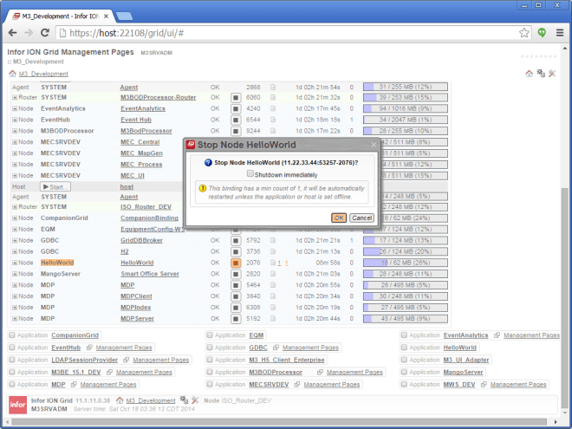572x429 pixels.
Task: Click the stop icon for Smart Office Server
Action: point(235,274)
